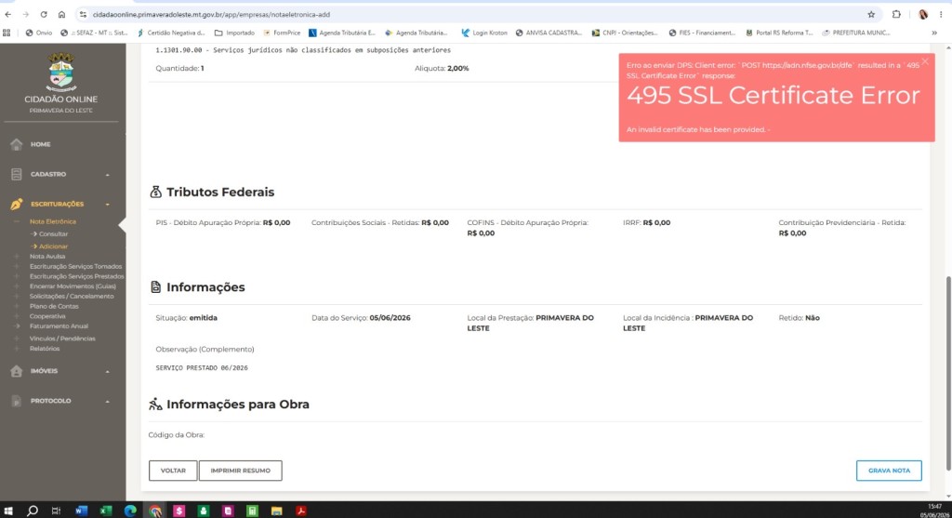Open File Explorer from the taskbar
This screenshot has width=952, height=518.
(277, 511)
